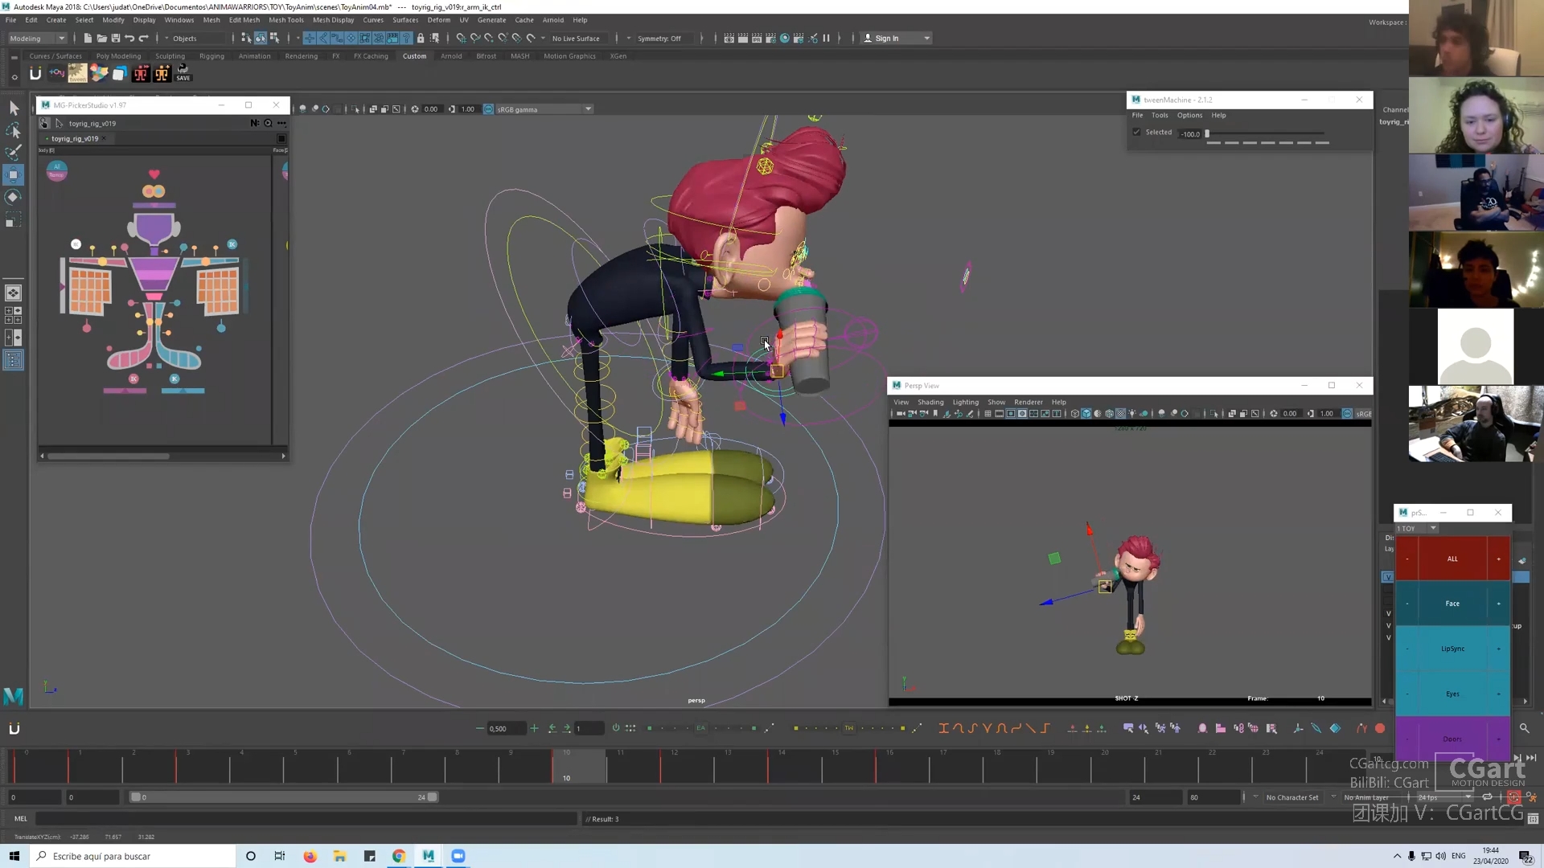Switch to the Animation shelf tab
The image size is (1544, 868).
[x=254, y=56]
